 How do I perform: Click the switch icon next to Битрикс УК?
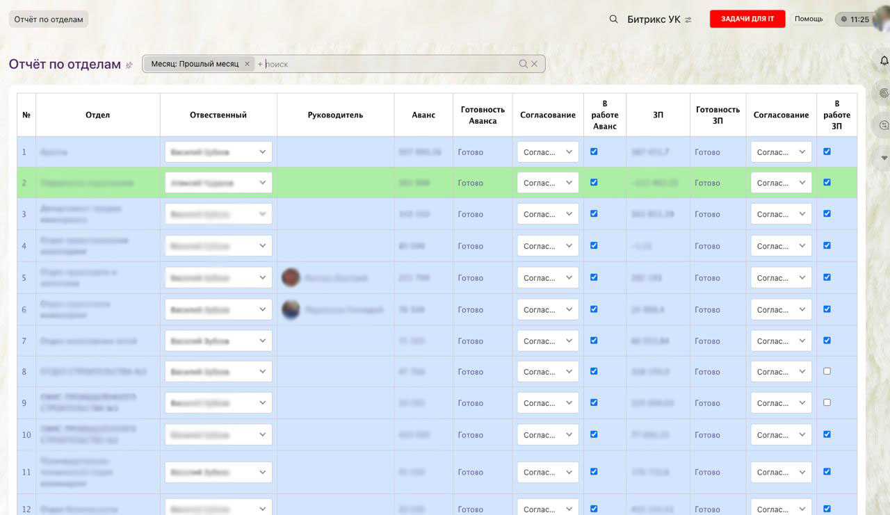tap(688, 20)
